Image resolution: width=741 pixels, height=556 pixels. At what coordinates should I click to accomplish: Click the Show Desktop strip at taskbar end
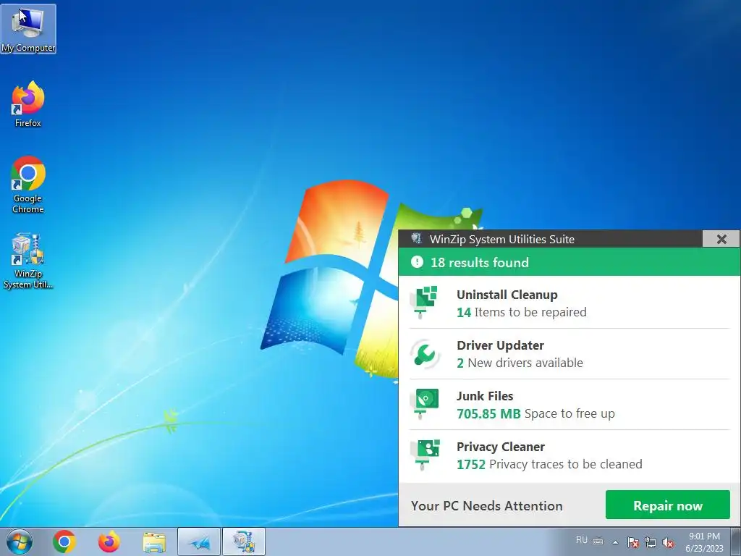coord(735,542)
